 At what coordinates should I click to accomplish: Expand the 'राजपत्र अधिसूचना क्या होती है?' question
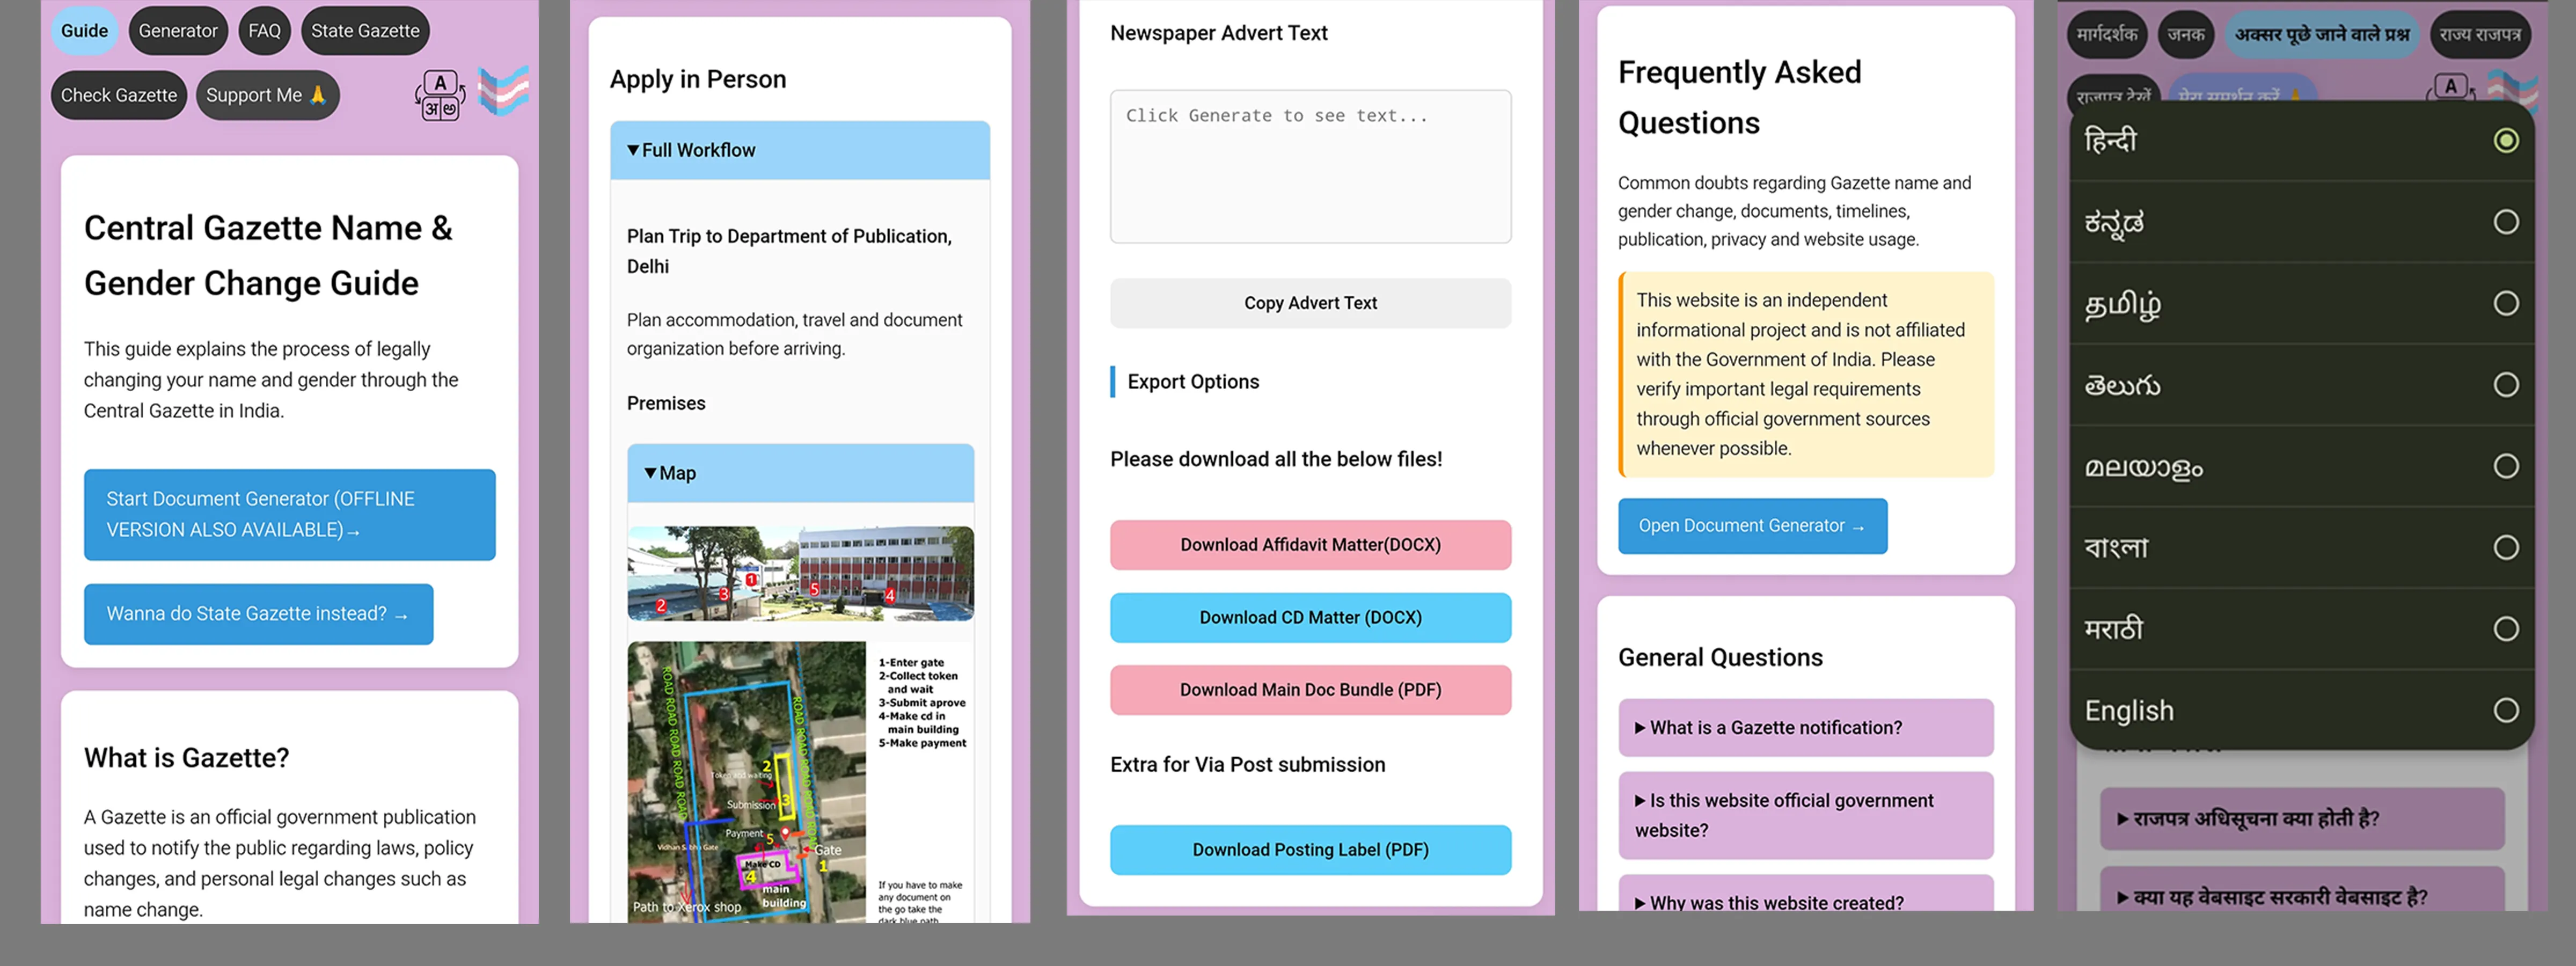pyautogui.click(x=2302, y=819)
